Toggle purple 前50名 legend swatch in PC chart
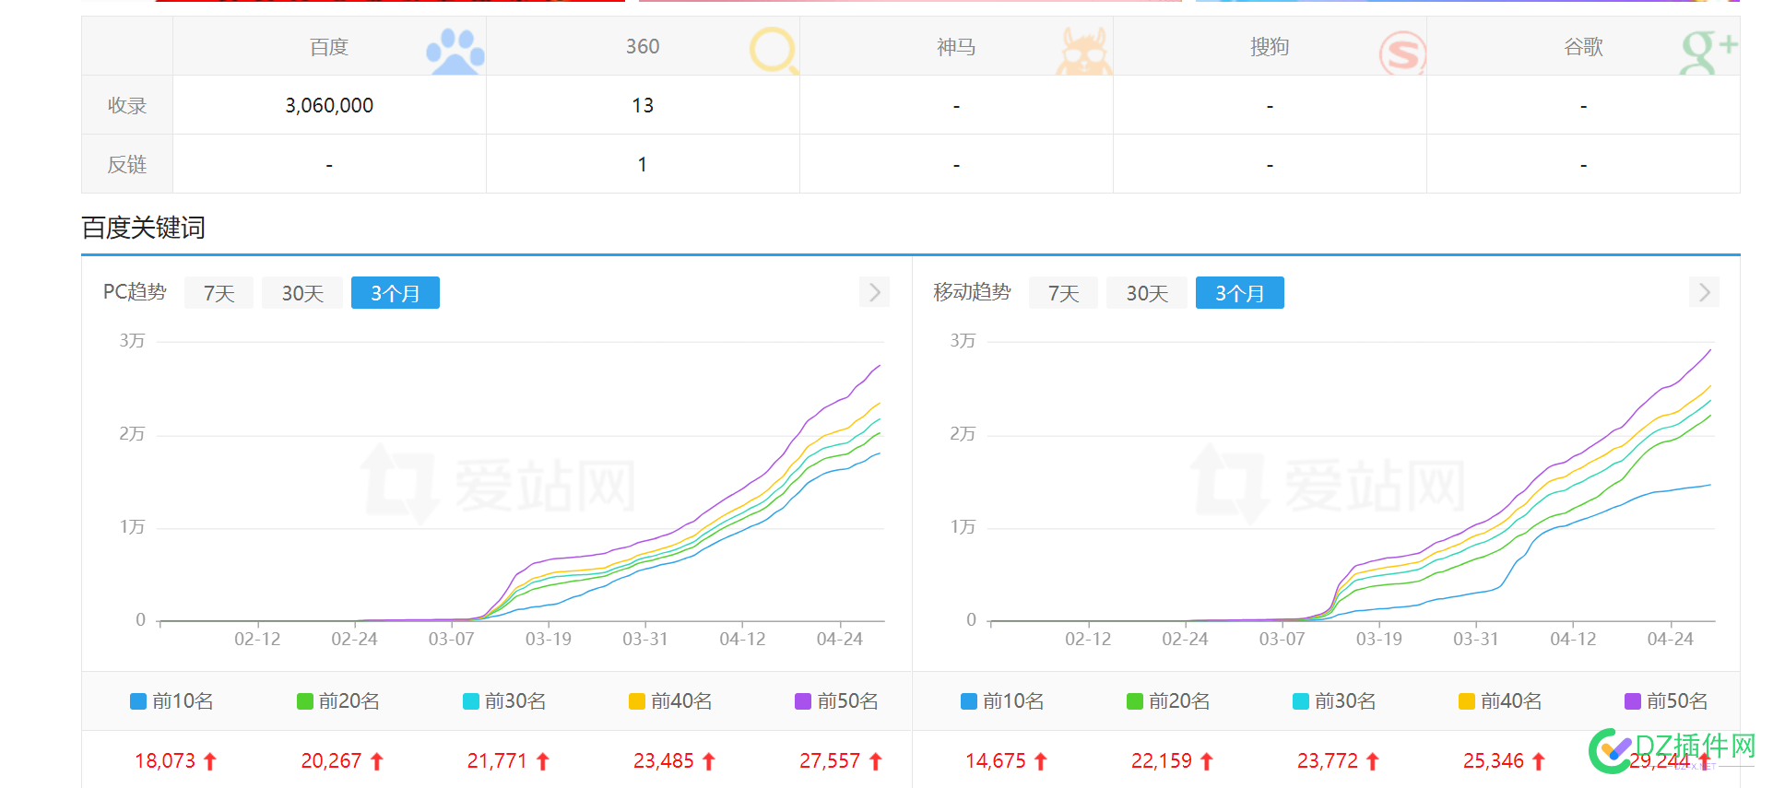Screen dimensions: 1773x788 pyautogui.click(x=803, y=701)
